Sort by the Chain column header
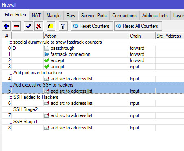Viewport: 184px width, 151px height. click(142, 36)
